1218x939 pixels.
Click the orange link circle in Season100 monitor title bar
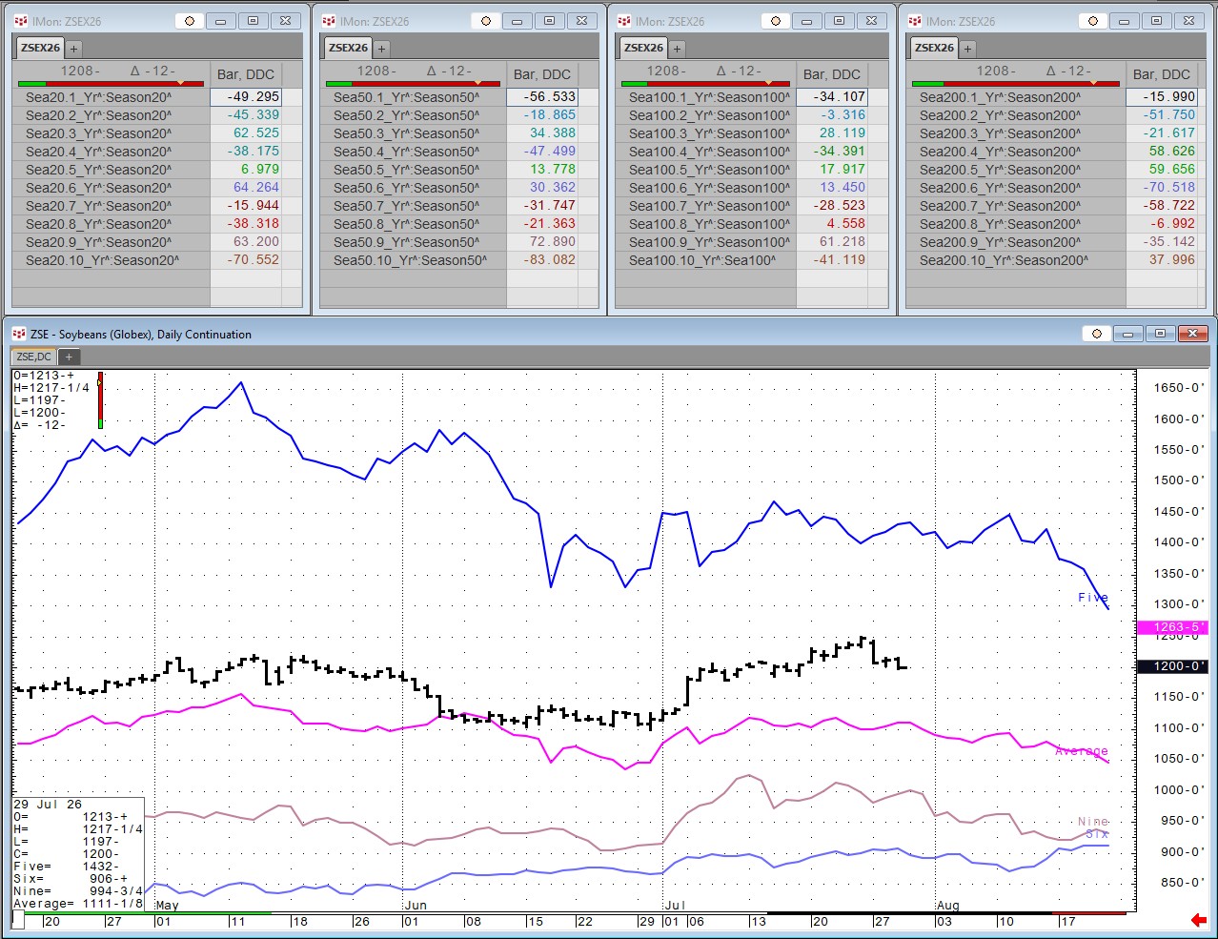(776, 21)
